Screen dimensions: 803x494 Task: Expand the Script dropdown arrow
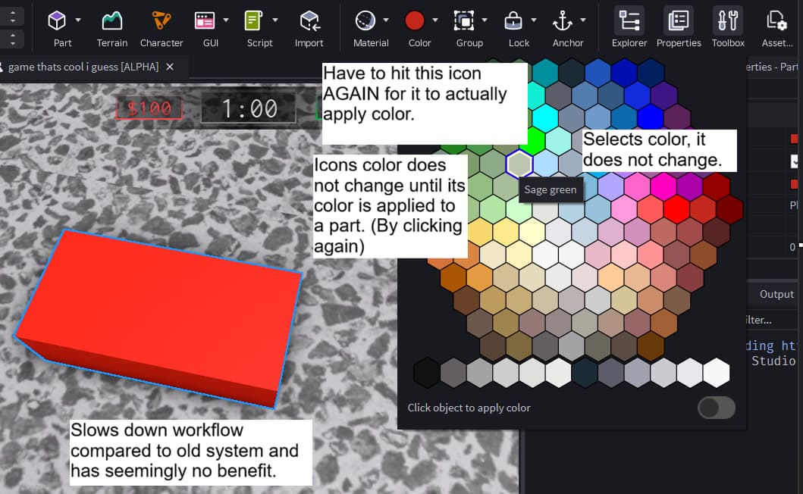275,20
